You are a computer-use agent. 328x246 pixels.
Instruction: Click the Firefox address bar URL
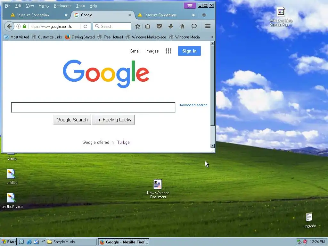click(x=51, y=26)
